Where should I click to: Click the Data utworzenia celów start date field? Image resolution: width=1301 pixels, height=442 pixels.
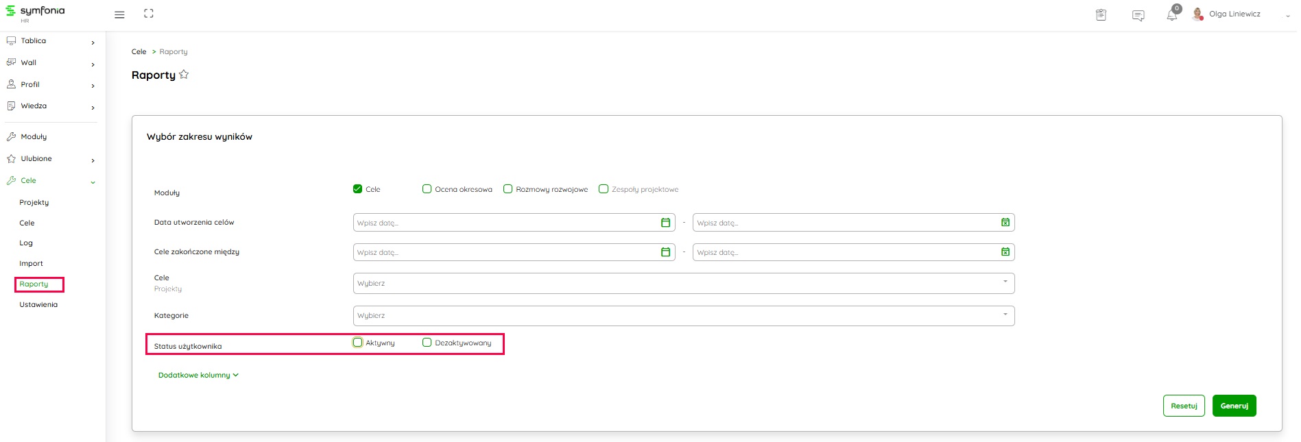[505, 223]
